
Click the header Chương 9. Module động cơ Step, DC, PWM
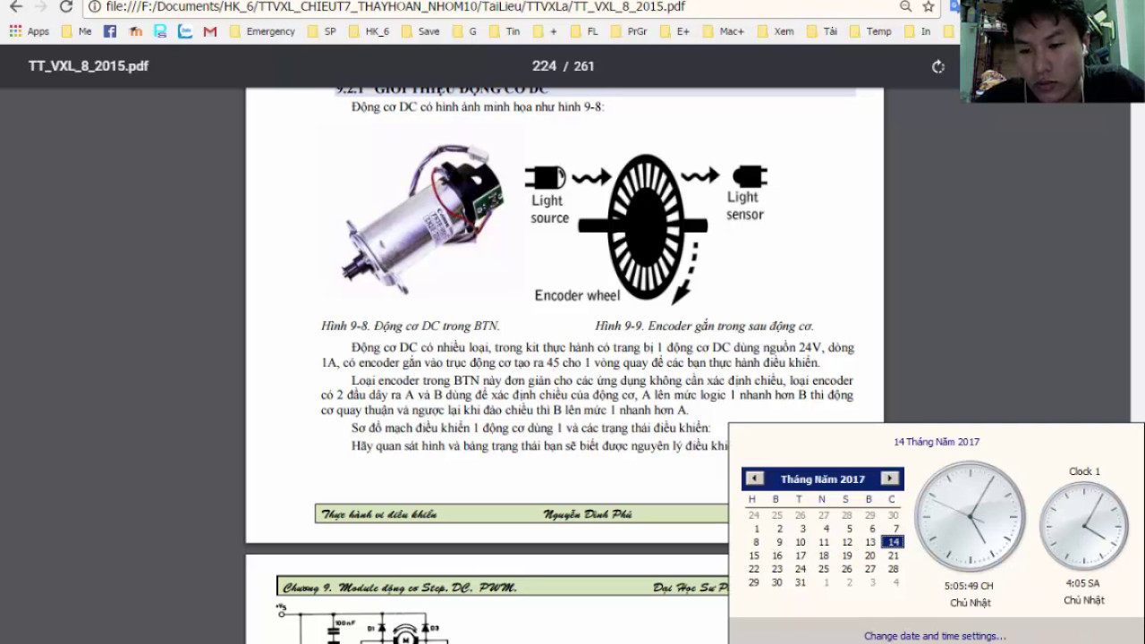pyautogui.click(x=400, y=588)
